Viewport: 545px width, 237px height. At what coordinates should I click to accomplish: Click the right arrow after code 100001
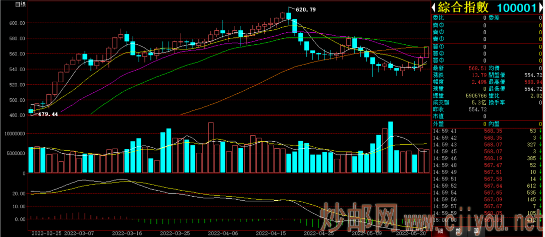(540, 8)
